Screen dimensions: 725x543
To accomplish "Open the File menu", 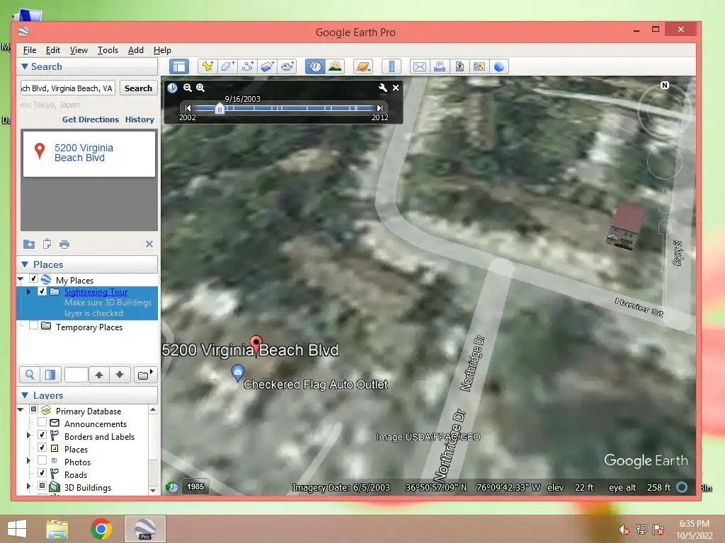I will click(30, 50).
